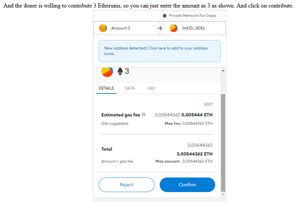Image resolution: width=297 pixels, height=204 pixels.
Task: Click the info icon beside Estimated gas fee
Action: coord(144,115)
